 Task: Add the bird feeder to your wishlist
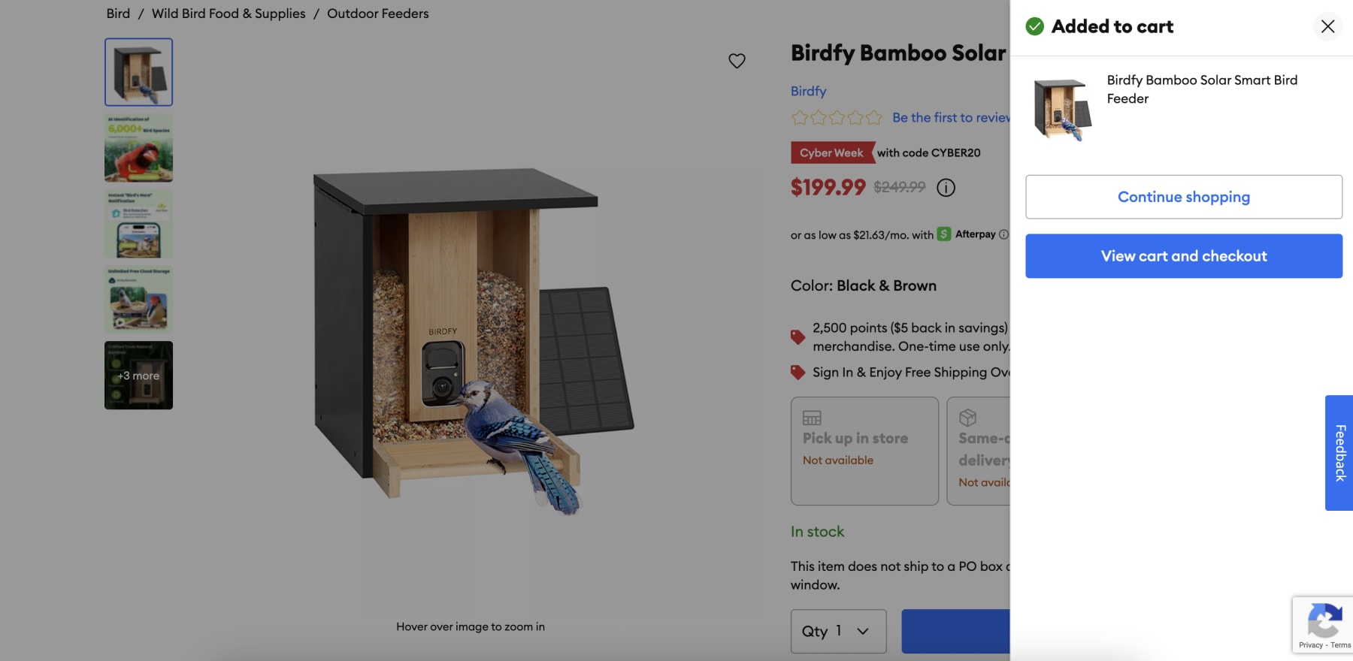point(737,61)
